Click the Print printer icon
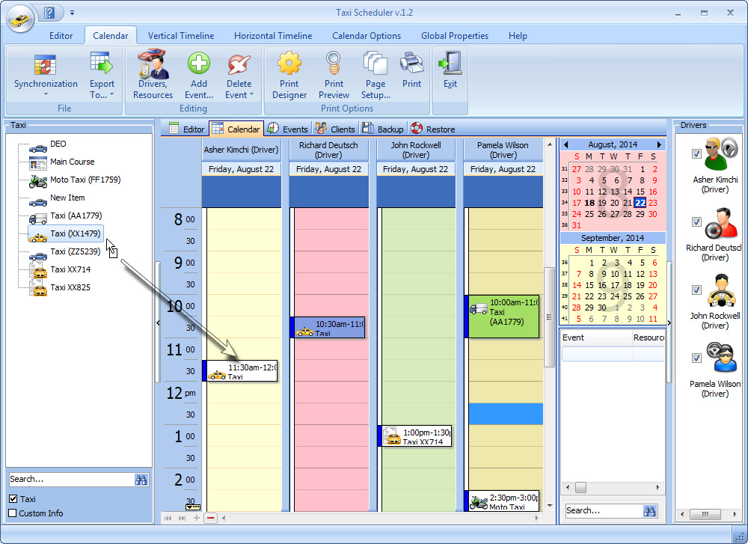 [x=411, y=64]
